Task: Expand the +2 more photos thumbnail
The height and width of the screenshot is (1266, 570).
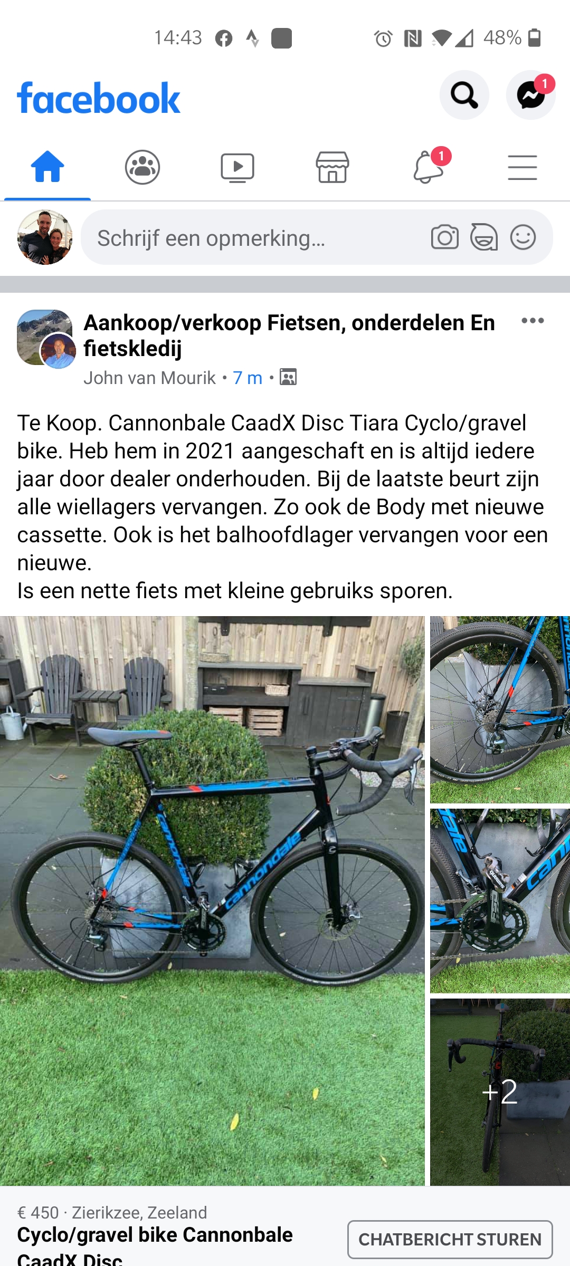Action: [500, 1092]
